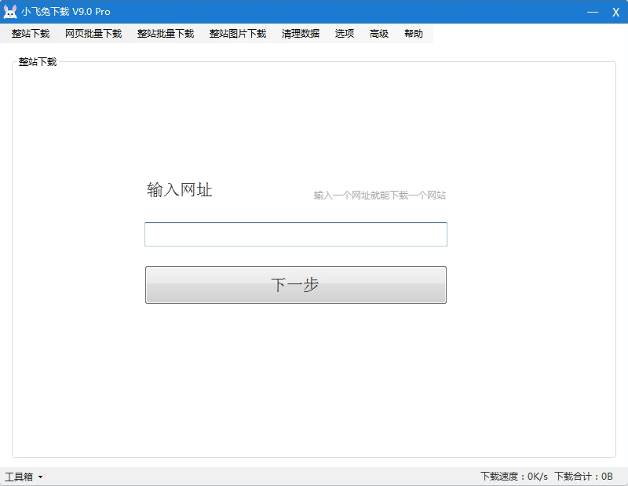Open the 清理数据 menu

[x=301, y=34]
